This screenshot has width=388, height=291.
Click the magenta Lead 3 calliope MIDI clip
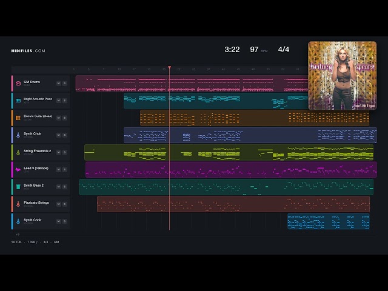[x=231, y=170]
